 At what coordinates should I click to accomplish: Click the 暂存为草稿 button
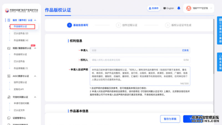pyautogui.click(x=170, y=119)
